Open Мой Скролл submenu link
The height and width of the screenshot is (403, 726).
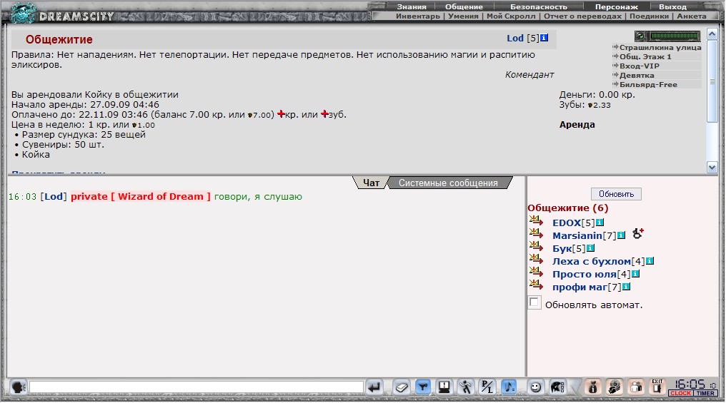[x=511, y=16]
